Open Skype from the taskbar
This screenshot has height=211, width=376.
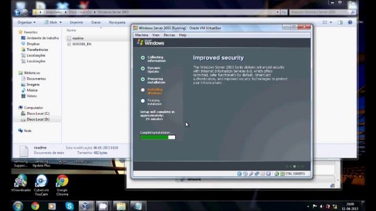tap(69, 206)
